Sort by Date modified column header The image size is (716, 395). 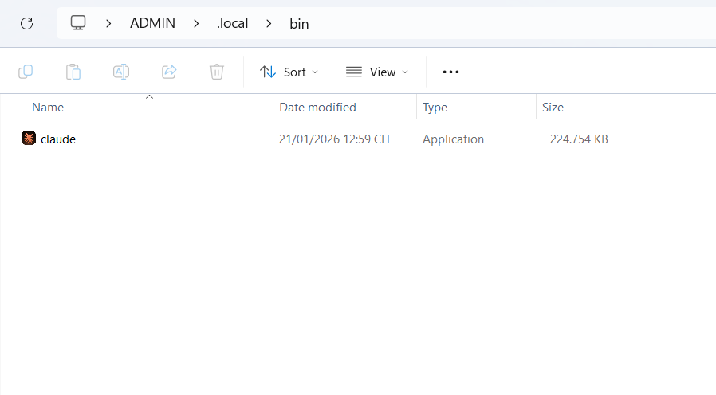coord(317,108)
